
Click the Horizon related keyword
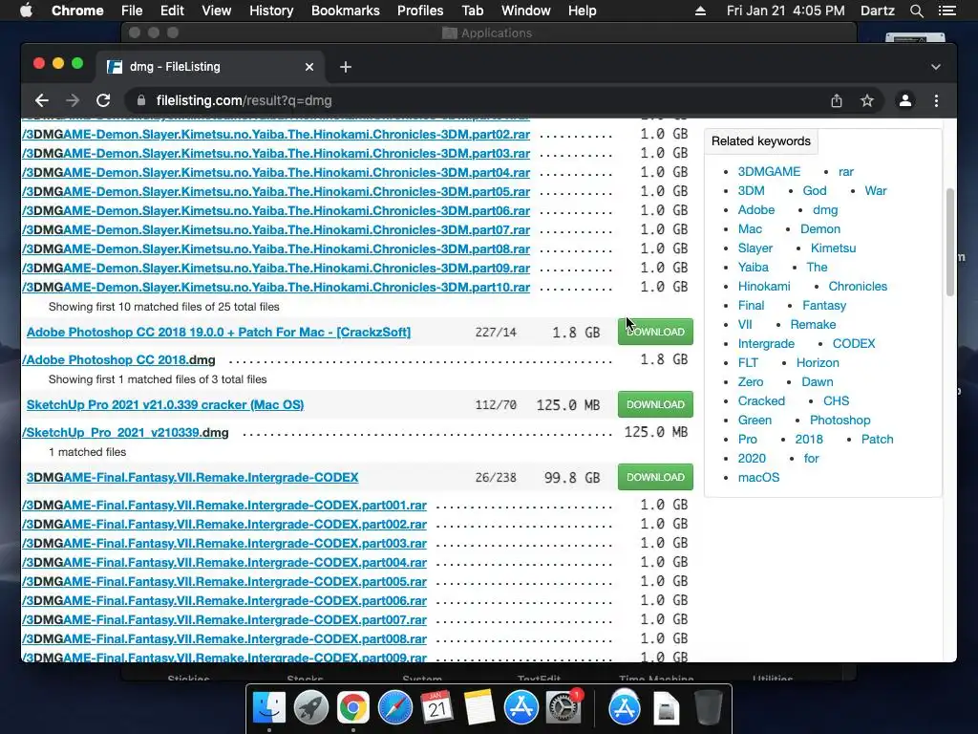pos(818,362)
